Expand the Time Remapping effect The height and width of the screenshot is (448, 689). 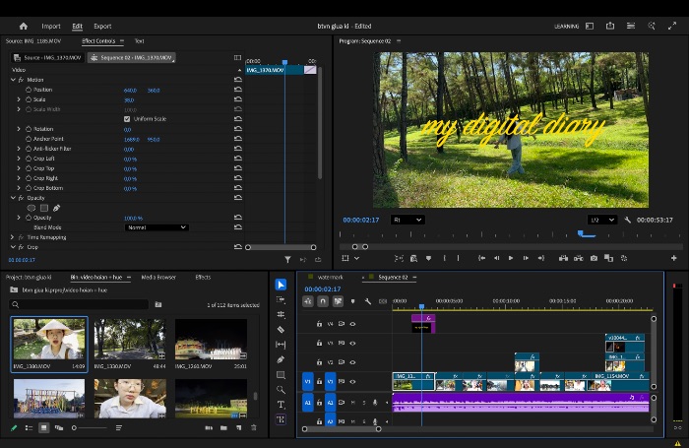click(12, 237)
